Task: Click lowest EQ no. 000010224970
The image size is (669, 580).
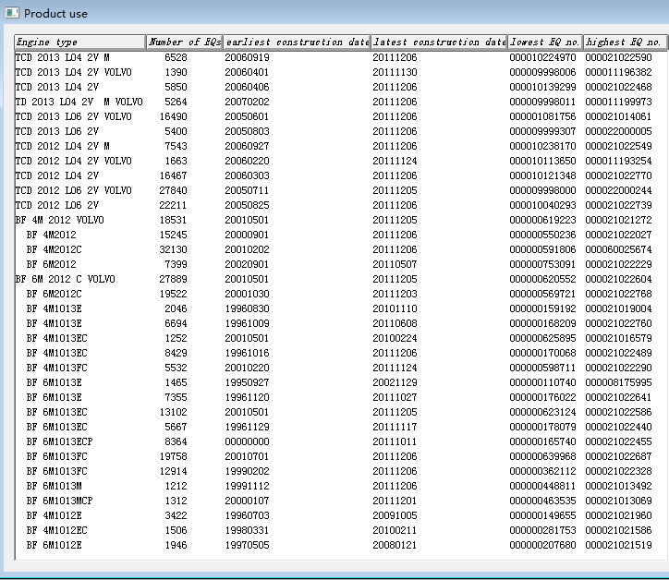Action: [542, 57]
